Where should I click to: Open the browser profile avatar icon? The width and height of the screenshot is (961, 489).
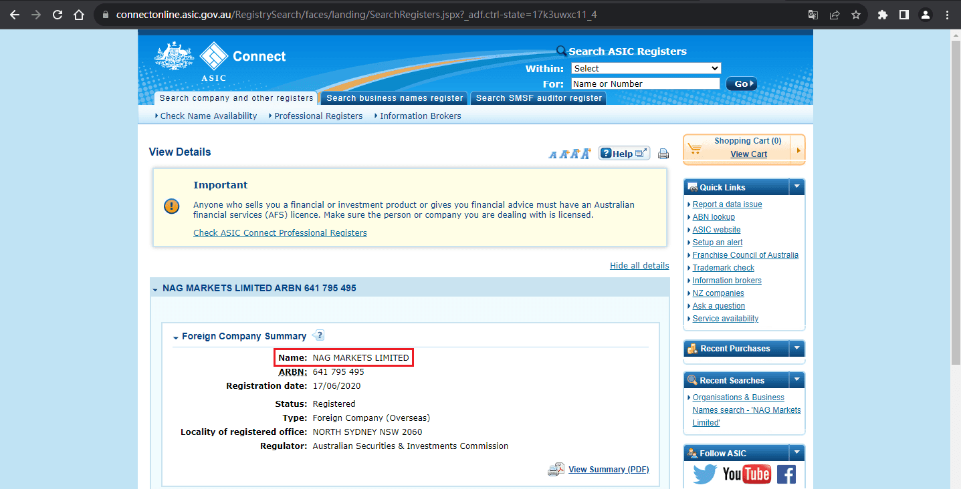pyautogui.click(x=926, y=15)
